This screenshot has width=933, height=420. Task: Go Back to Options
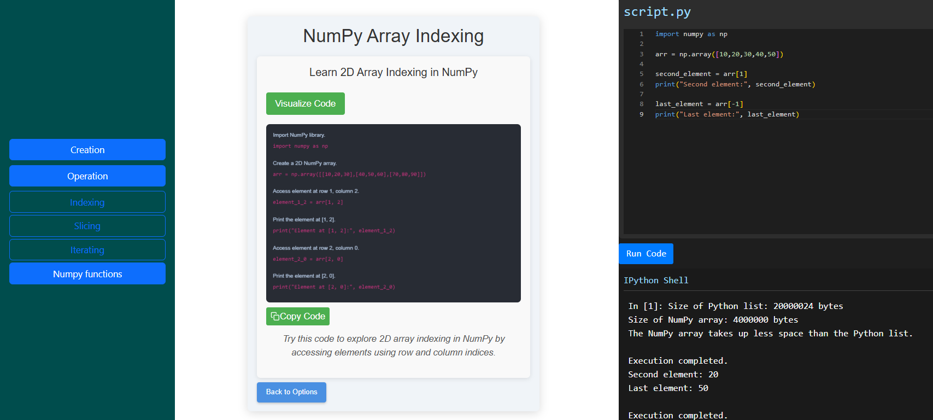tap(291, 392)
